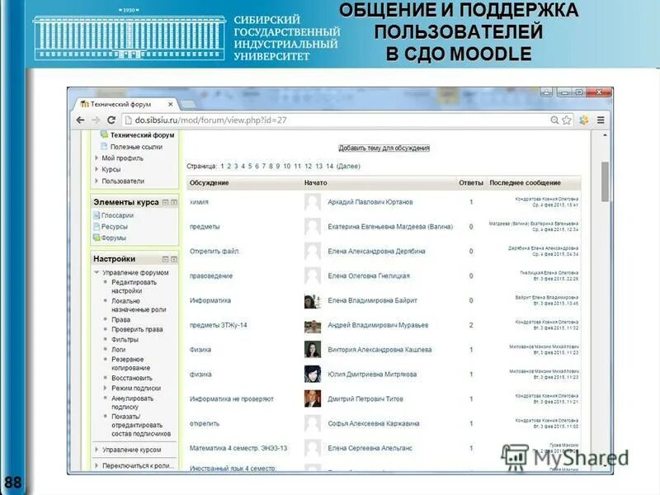Click the scrollbar up arrow
This screenshot has width=660, height=495.
tap(606, 135)
